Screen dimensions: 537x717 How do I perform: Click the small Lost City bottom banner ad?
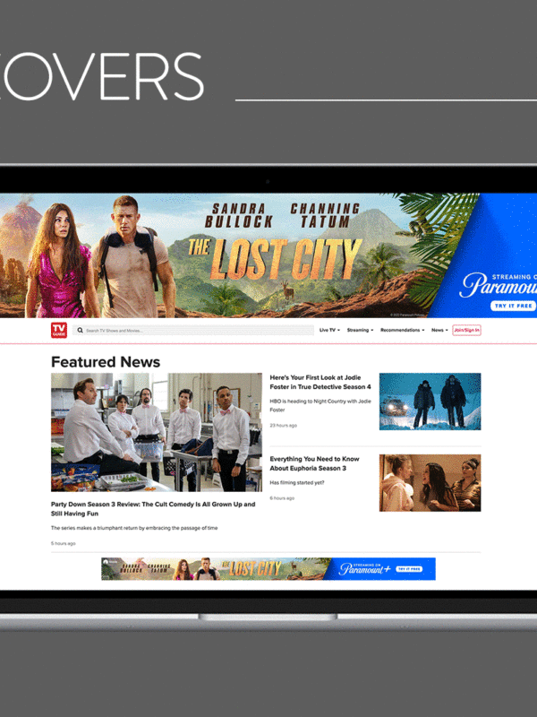tap(268, 569)
